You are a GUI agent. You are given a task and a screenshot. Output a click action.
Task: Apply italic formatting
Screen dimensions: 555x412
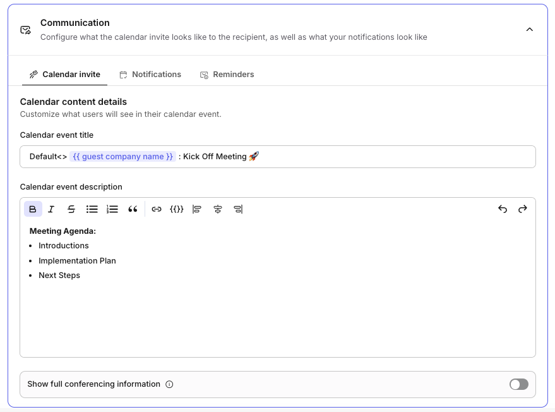click(51, 209)
